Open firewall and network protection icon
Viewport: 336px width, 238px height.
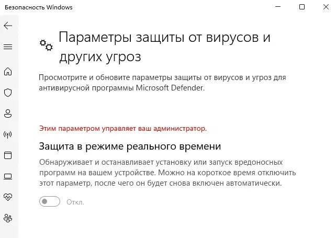[8, 134]
